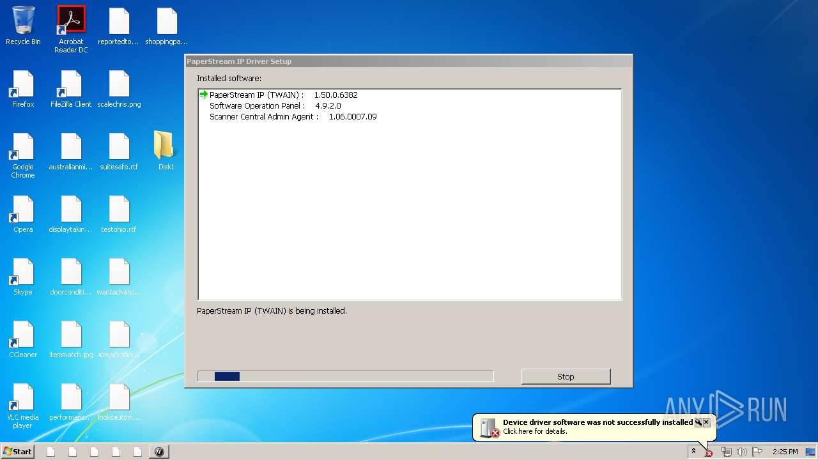Close the device driver notification balloon
Viewport: 818px width, 460px height.
pyautogui.click(x=706, y=422)
